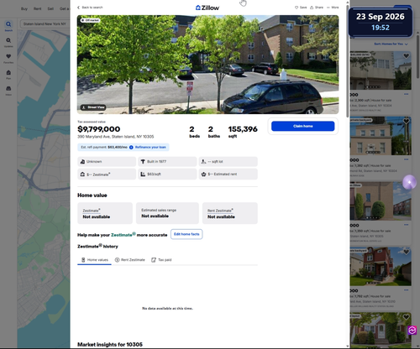Viewport: 420px width, 349px height.
Task: Open the 2,300 sqft house listing photo
Action: 381,70
